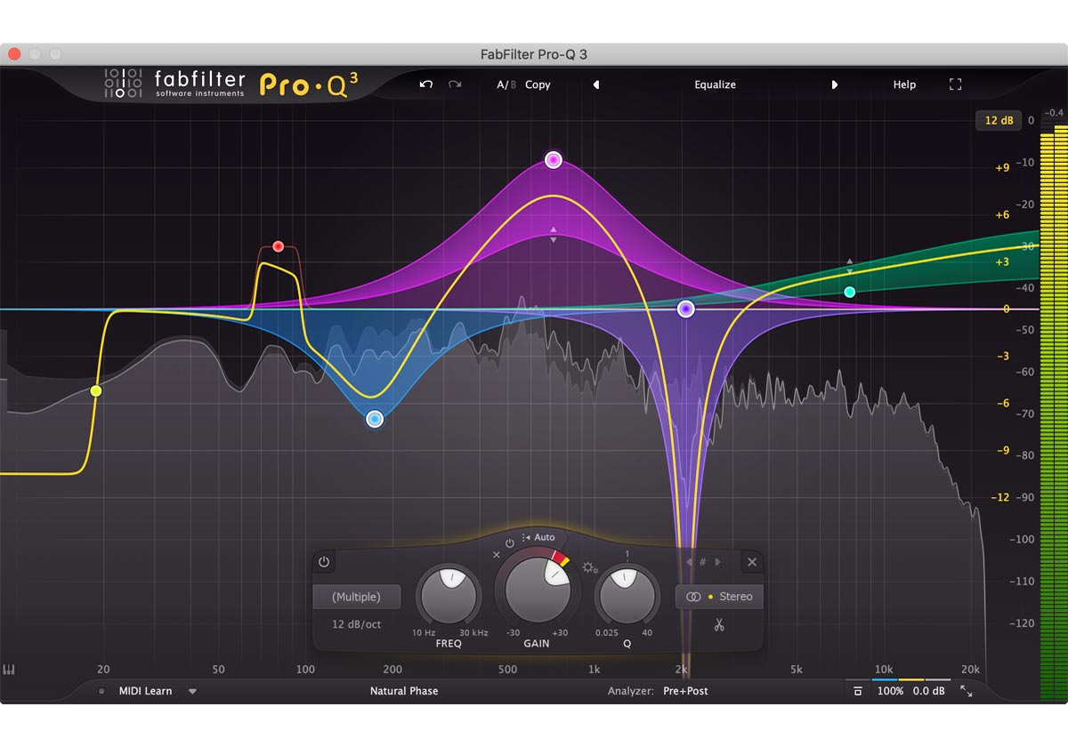Select the blue cut band node
Image resolution: width=1068 pixels, height=747 pixels.
click(375, 419)
